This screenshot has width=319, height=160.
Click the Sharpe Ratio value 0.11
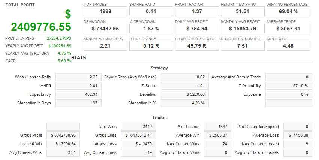click(x=151, y=11)
